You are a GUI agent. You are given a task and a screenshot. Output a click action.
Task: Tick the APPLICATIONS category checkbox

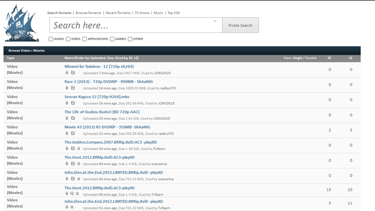(x=85, y=39)
